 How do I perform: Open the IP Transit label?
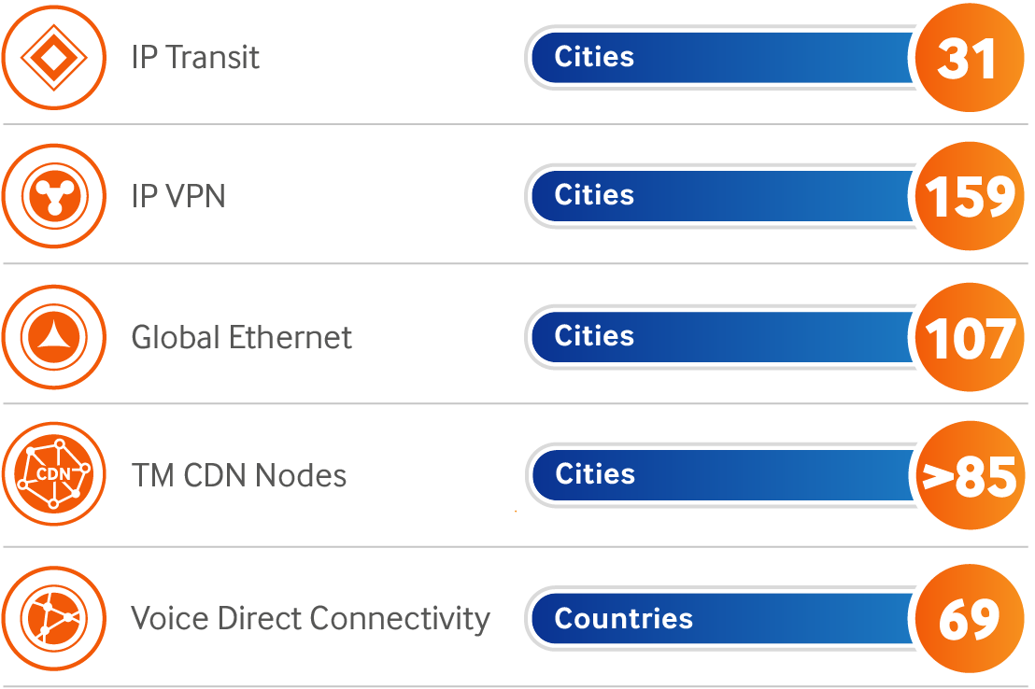coord(195,58)
